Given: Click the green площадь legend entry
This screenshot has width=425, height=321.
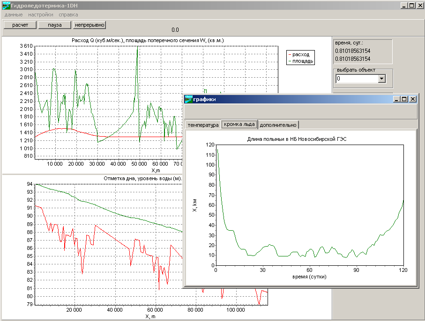Looking at the screenshot, I should 301,61.
